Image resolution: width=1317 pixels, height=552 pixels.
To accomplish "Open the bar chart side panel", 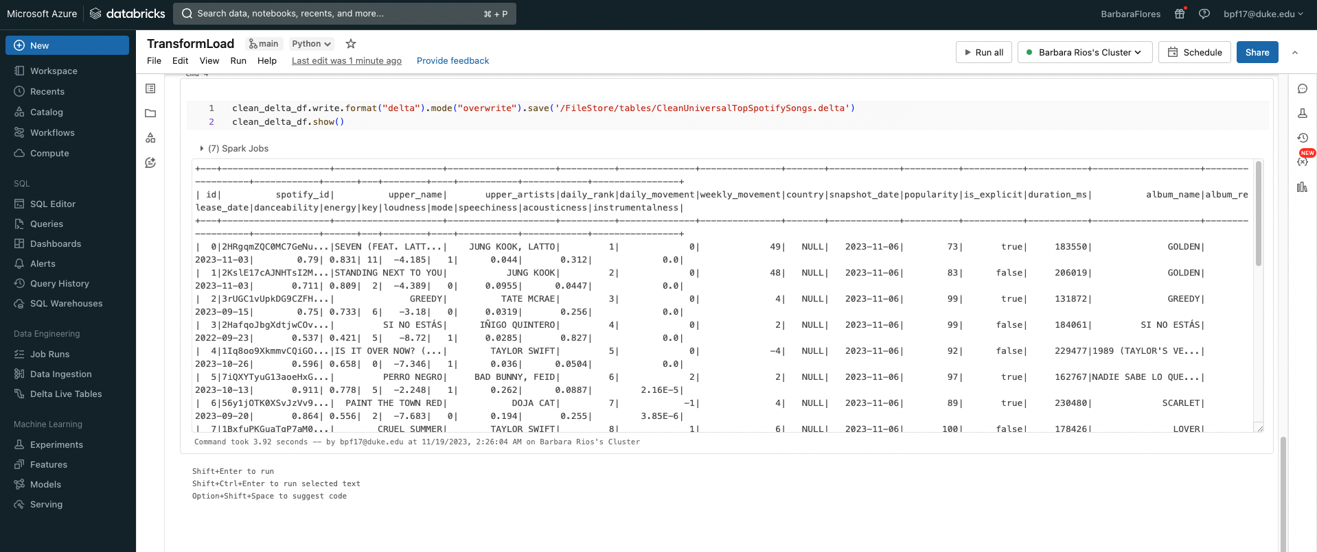I will [1302, 187].
